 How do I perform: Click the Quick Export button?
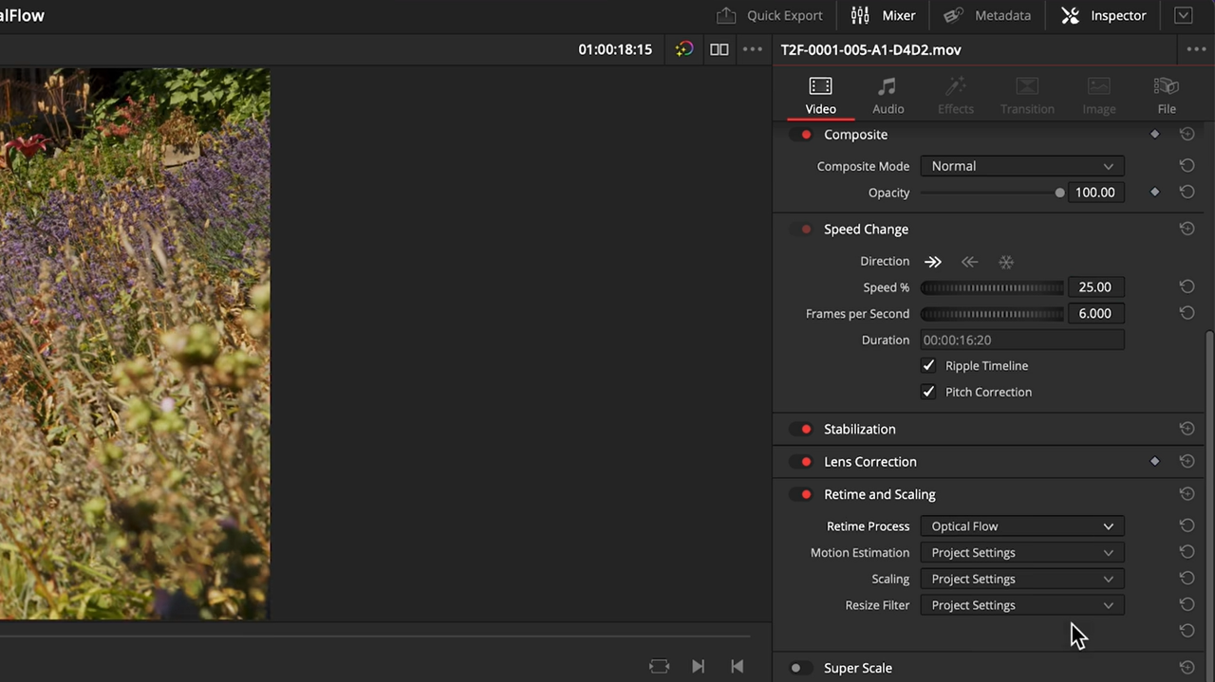click(x=769, y=15)
